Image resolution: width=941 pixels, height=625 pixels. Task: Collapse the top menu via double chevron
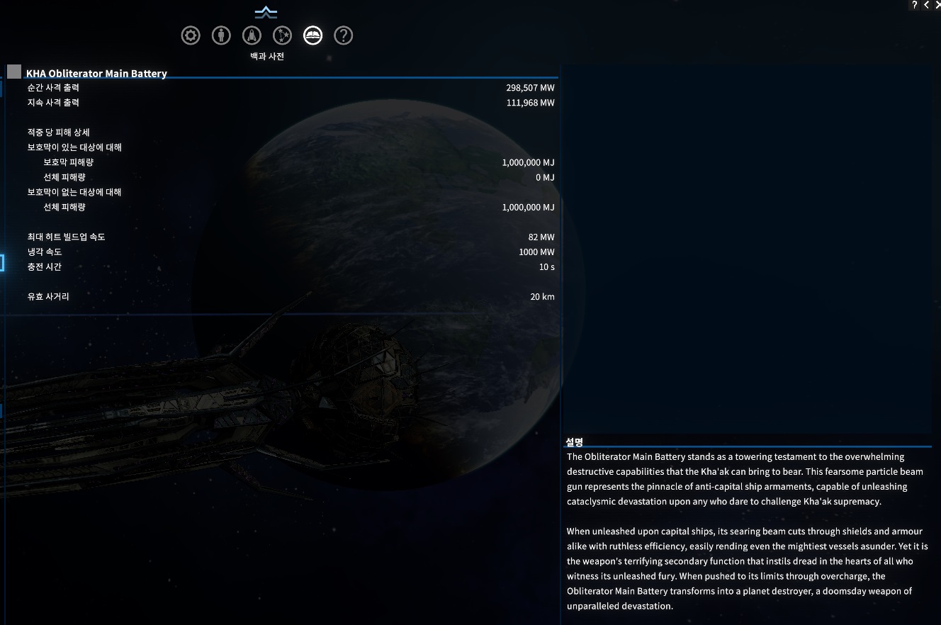coord(266,12)
